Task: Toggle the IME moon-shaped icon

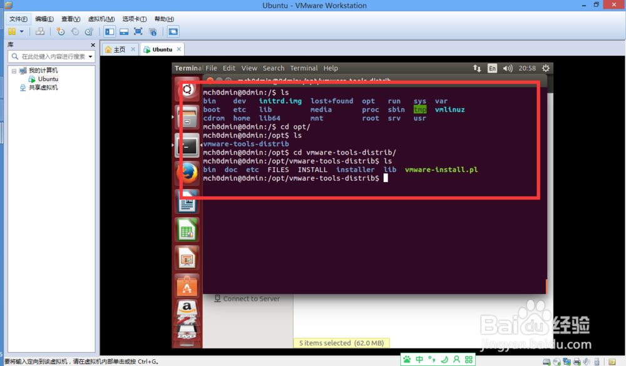Action: coord(444,359)
